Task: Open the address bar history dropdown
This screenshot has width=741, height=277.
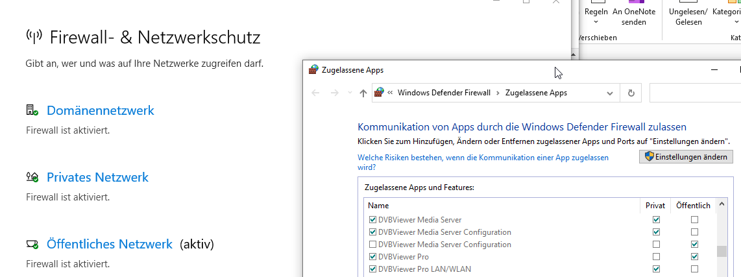Action: pyautogui.click(x=610, y=93)
